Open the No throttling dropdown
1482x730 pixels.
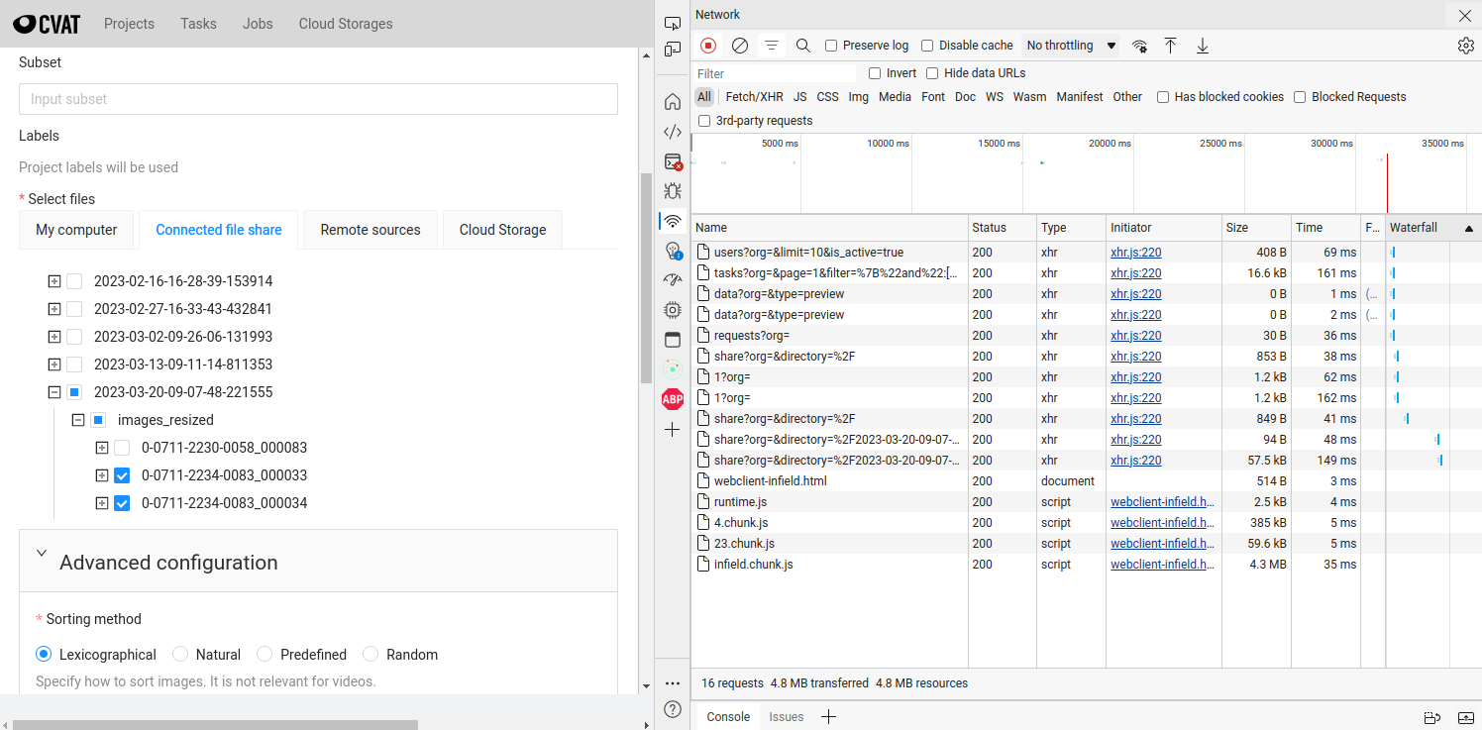tap(1070, 45)
